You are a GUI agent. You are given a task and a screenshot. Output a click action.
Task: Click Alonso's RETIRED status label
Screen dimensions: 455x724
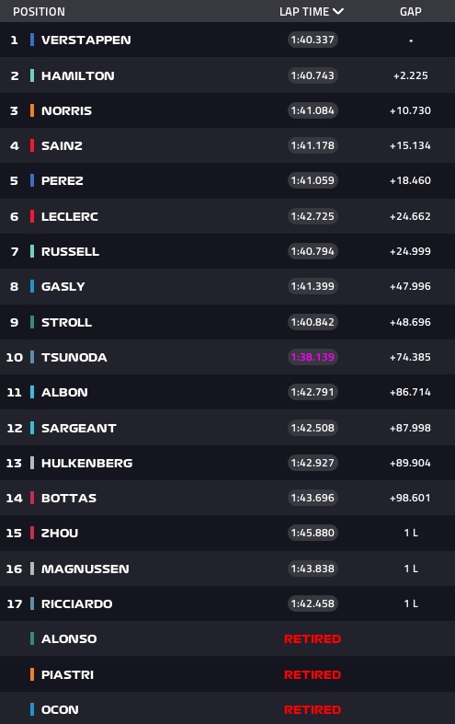click(313, 639)
